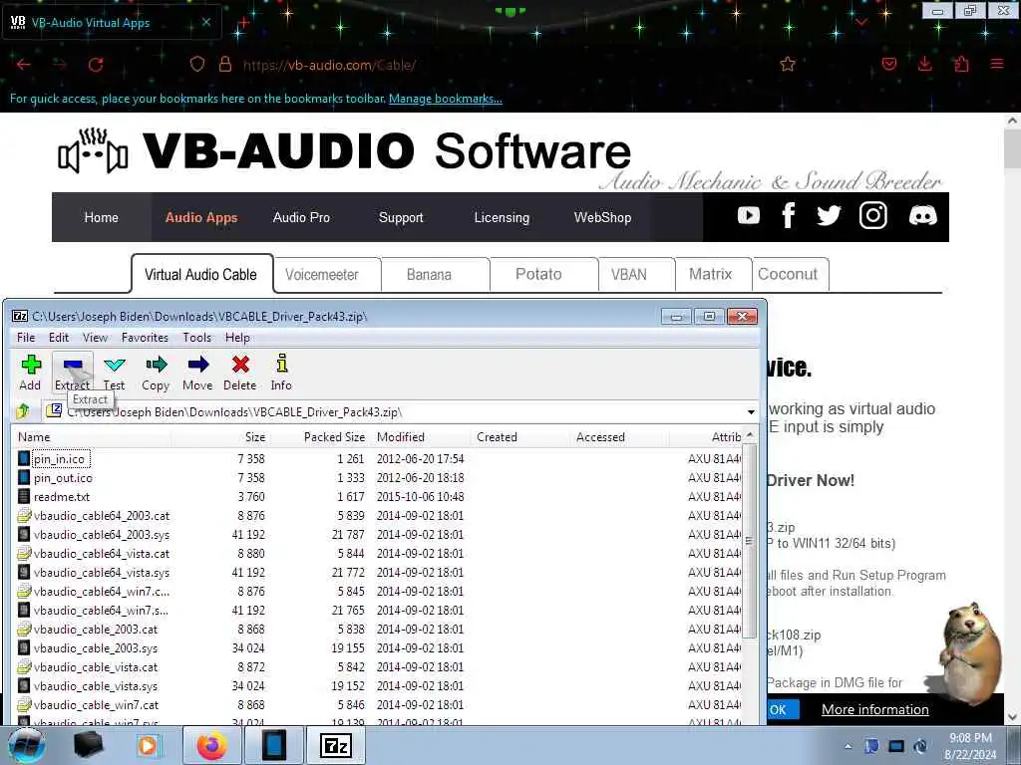Click the Move toolbar icon
Viewport: 1021px width, 765px height.
click(x=198, y=373)
